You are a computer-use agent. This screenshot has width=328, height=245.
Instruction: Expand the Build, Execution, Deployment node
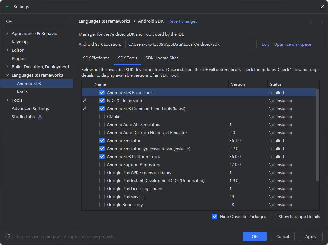point(7,67)
